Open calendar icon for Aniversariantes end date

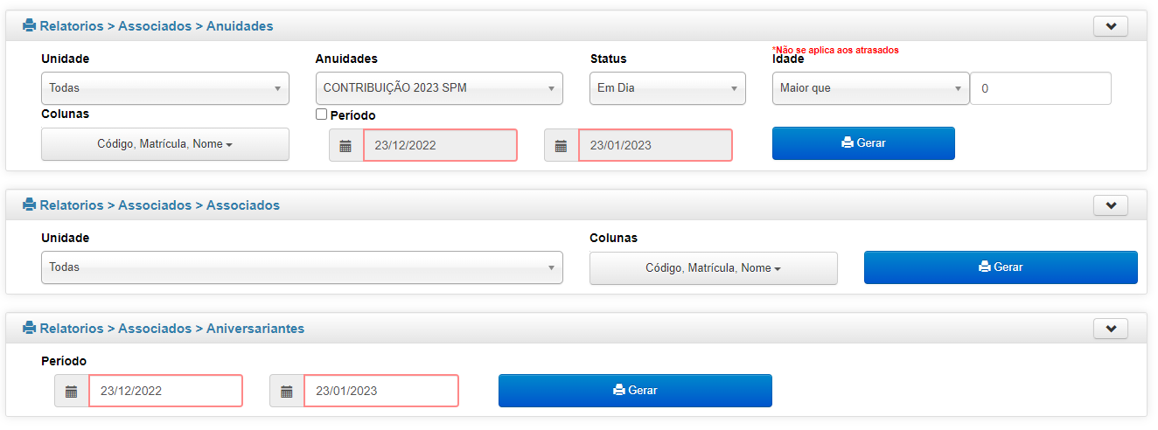287,391
